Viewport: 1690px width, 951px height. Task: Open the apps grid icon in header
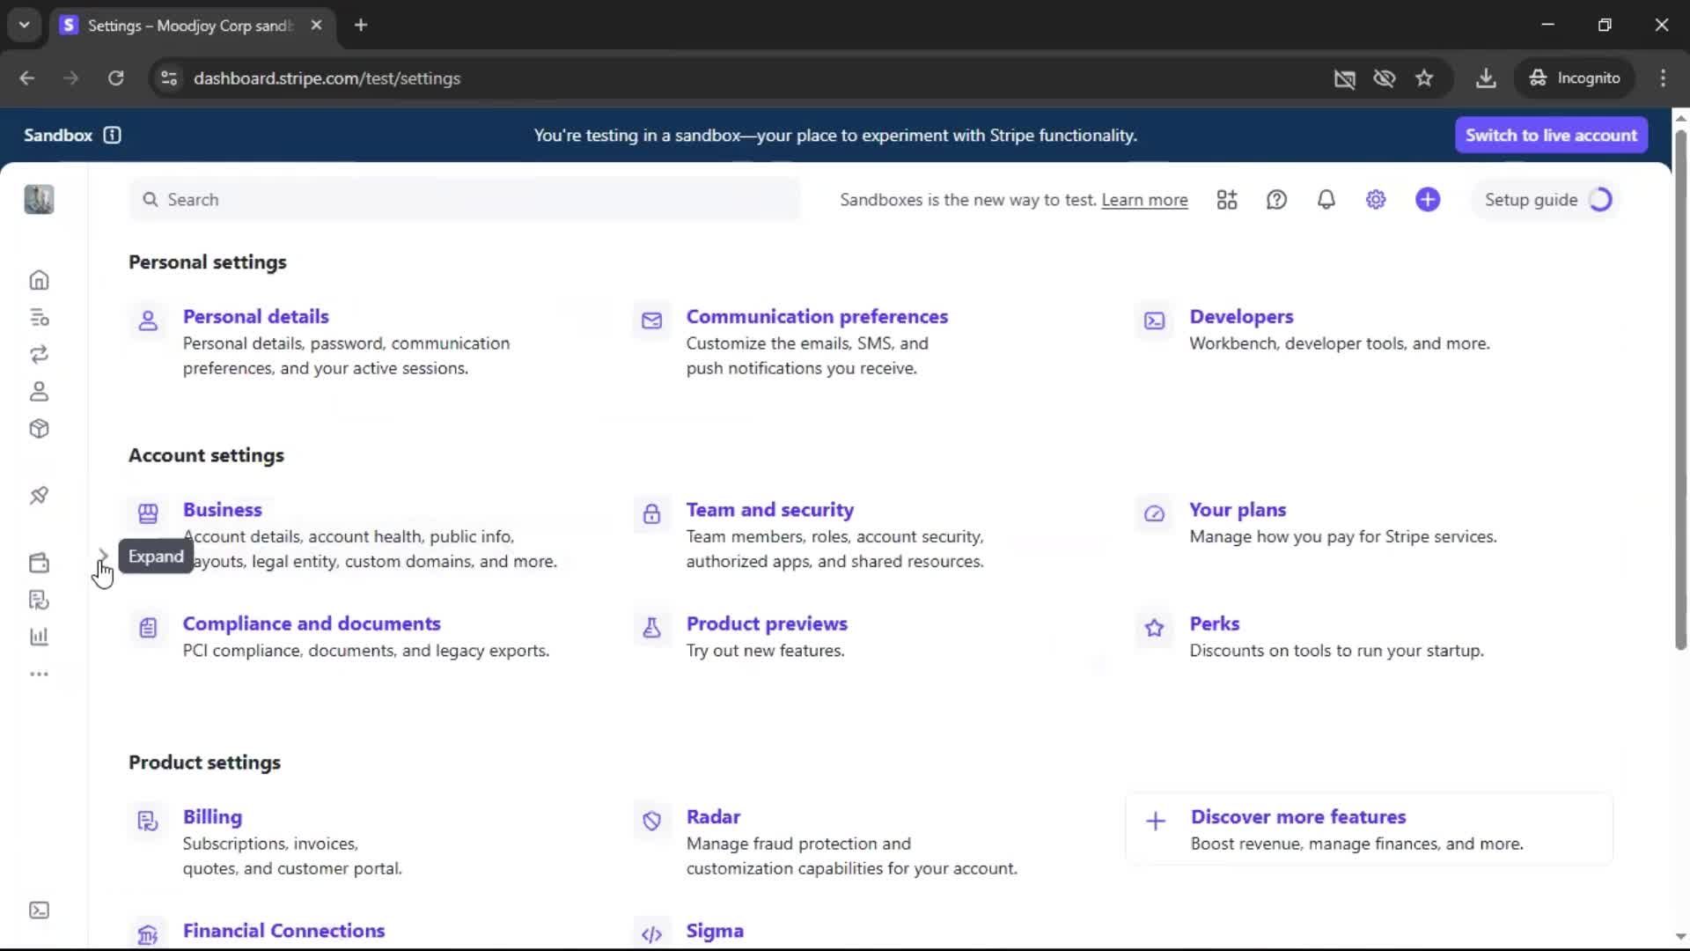(x=1227, y=200)
